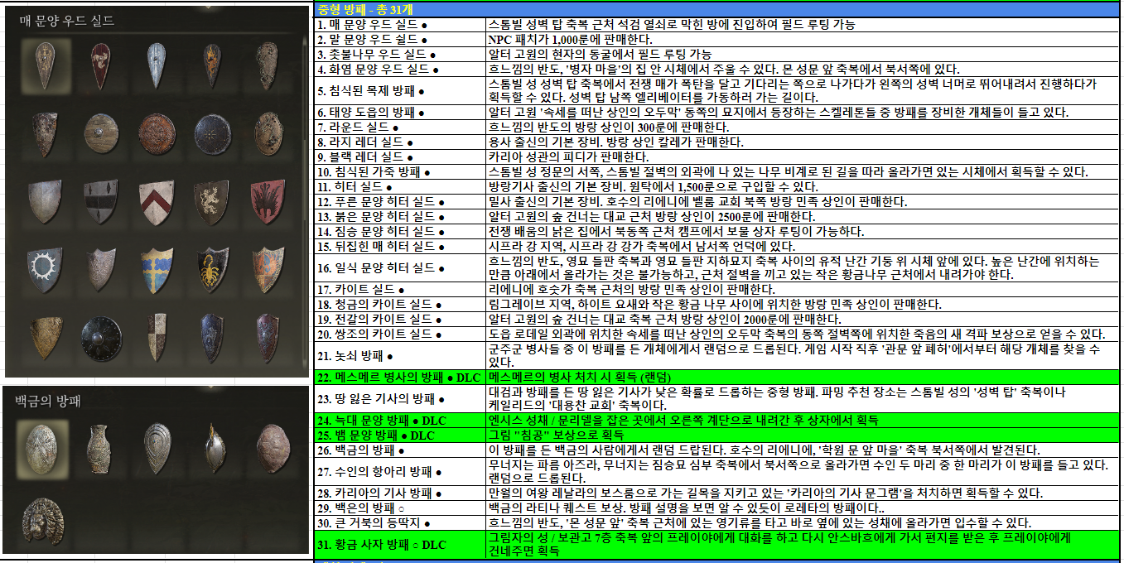Image resolution: width=1124 pixels, height=563 pixels.
Task: Select green cell '22. 메스메르 병사의 방패 ● DLC'
Action: coord(400,378)
